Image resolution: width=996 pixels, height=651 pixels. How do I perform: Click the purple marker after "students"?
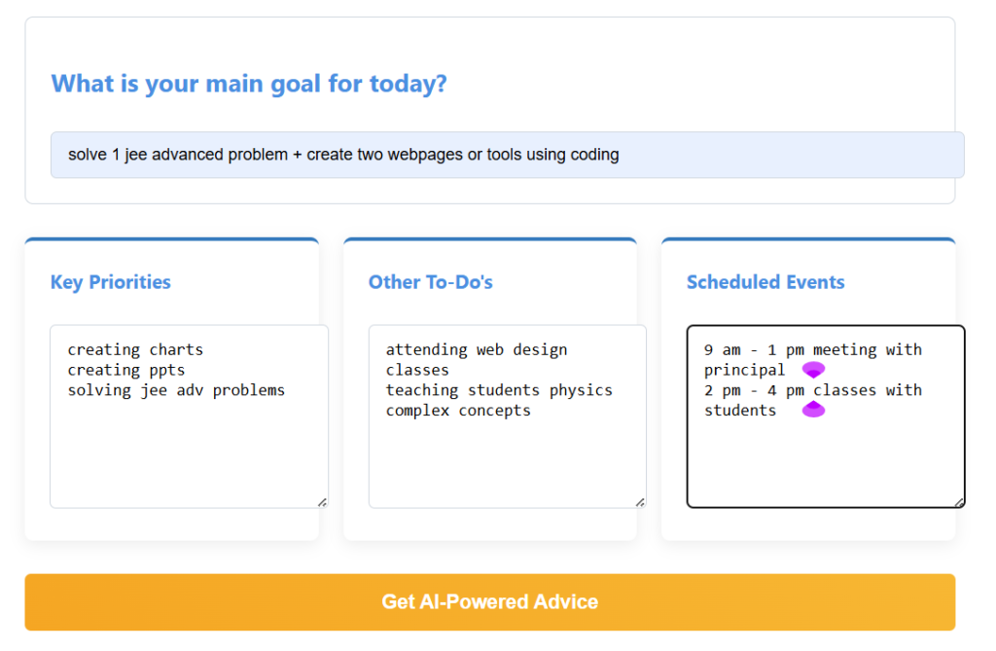[813, 410]
